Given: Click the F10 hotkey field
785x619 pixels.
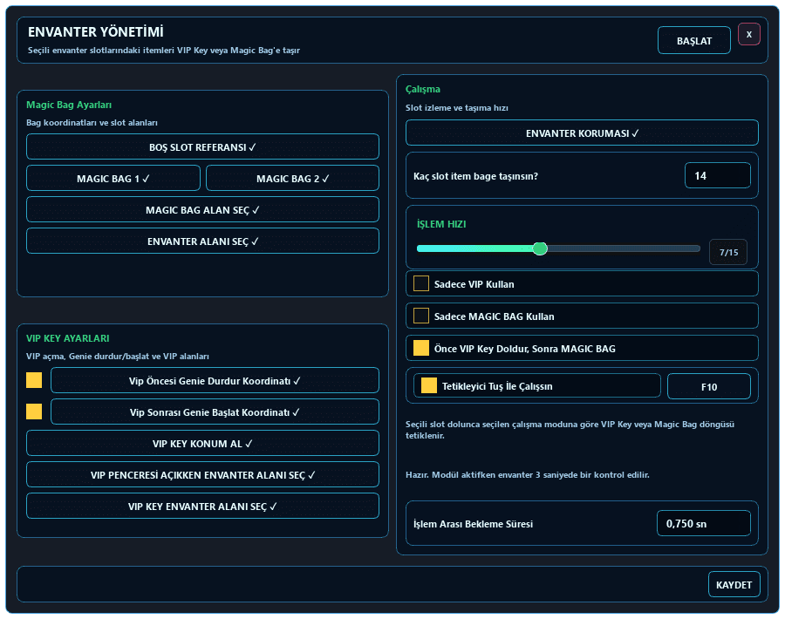Looking at the screenshot, I should [709, 387].
